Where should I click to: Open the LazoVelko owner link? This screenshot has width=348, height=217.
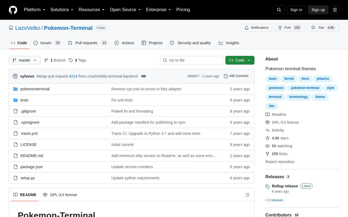[x=28, y=28]
